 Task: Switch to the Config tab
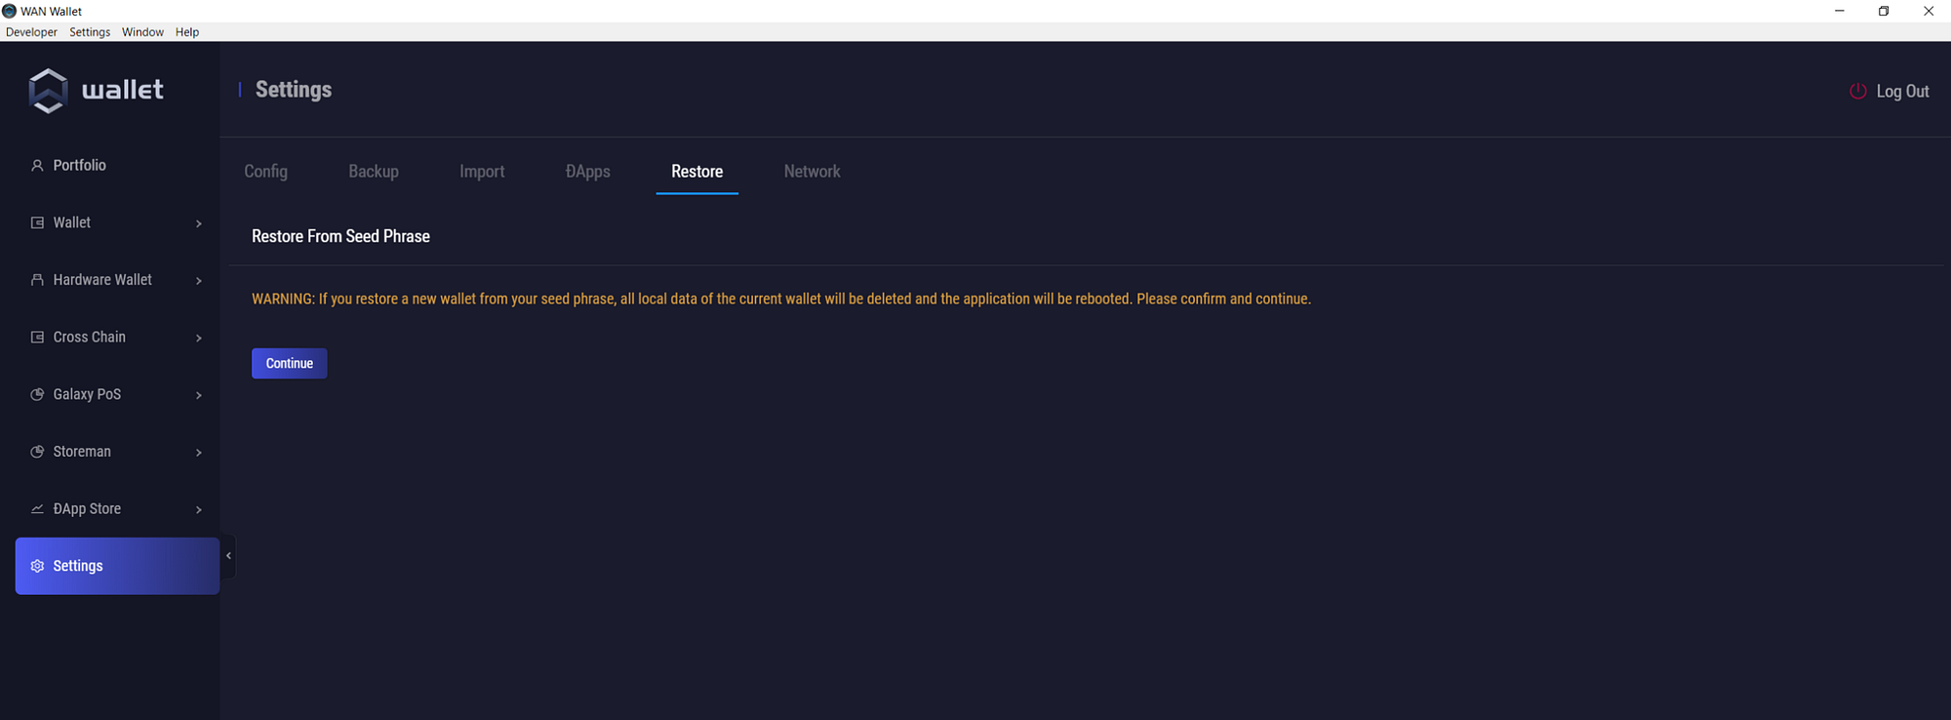click(x=265, y=172)
